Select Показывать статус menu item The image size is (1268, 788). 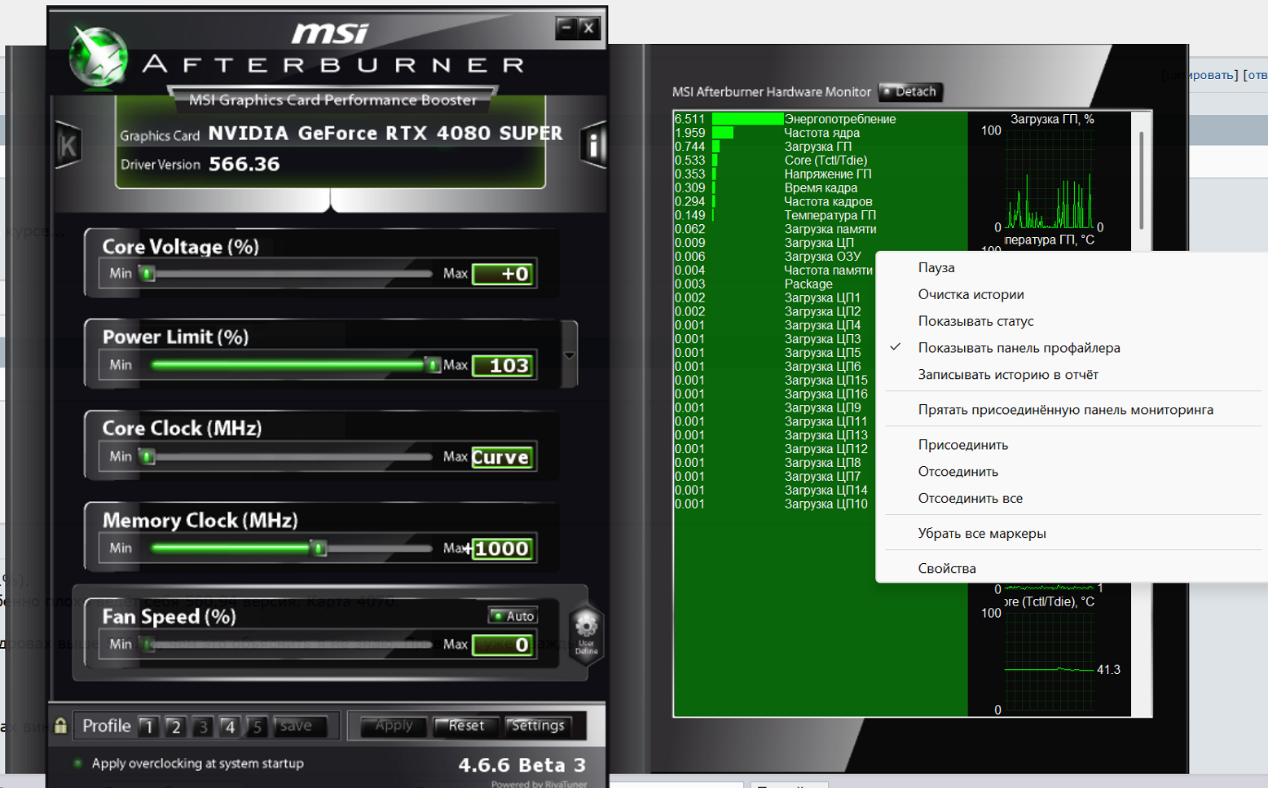[x=975, y=321]
